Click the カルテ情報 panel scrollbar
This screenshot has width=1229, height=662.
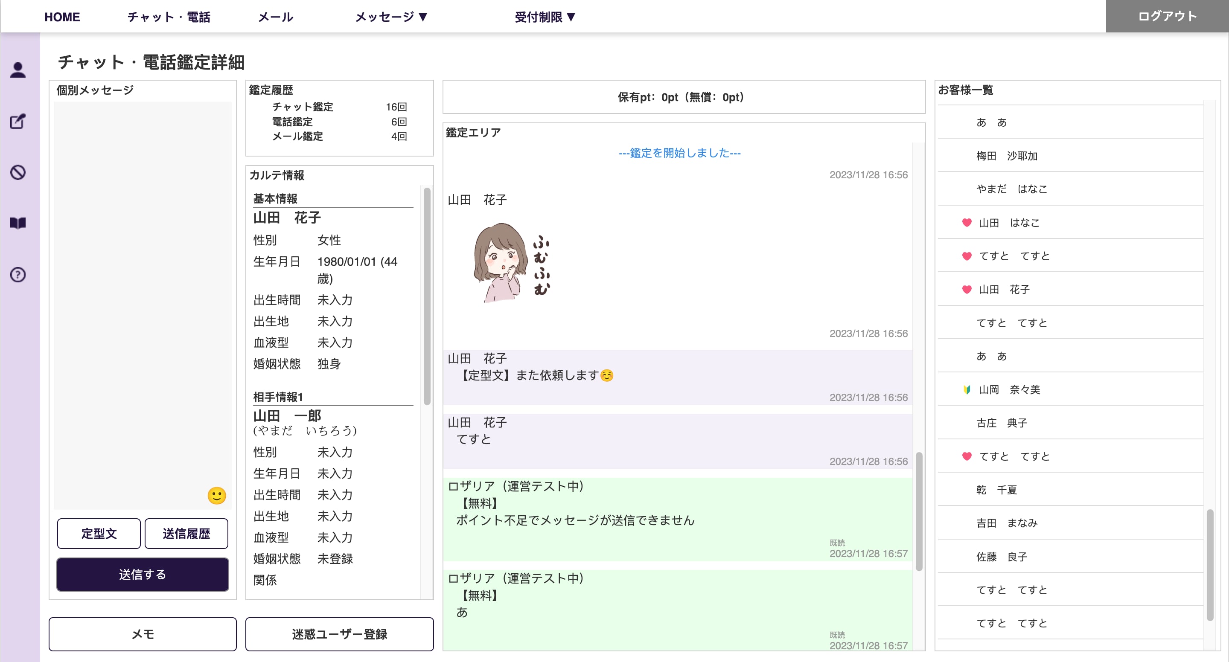coord(427,296)
